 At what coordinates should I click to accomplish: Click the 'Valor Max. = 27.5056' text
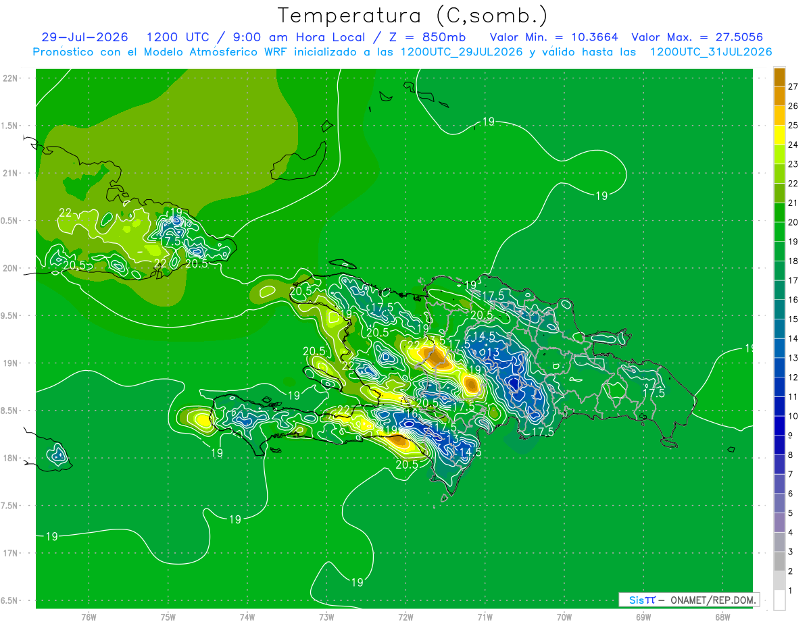pyautogui.click(x=697, y=37)
